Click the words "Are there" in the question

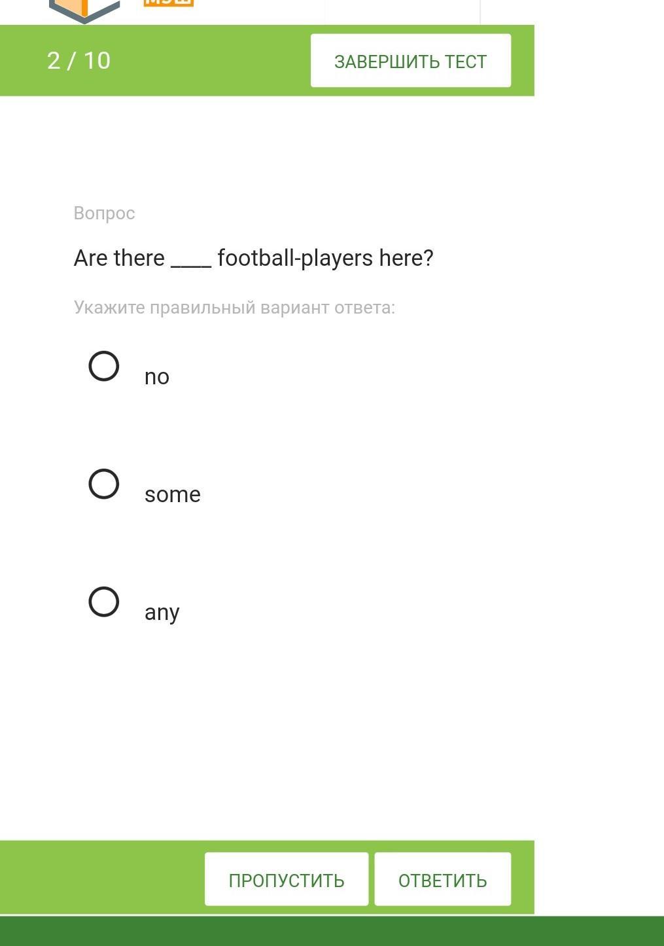(x=119, y=258)
